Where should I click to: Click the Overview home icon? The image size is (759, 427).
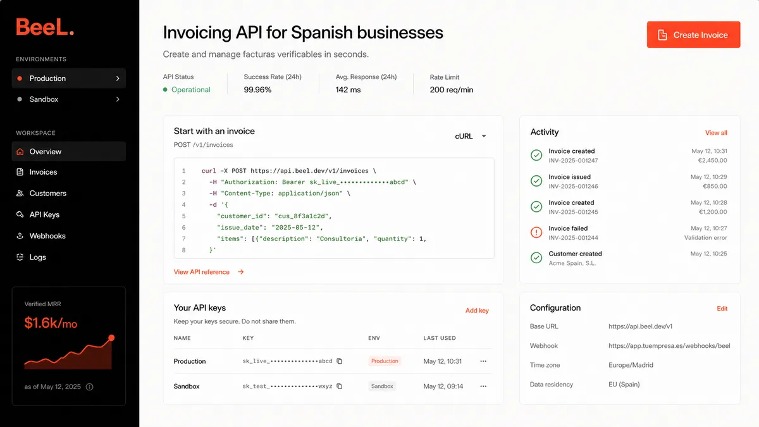pyautogui.click(x=20, y=152)
